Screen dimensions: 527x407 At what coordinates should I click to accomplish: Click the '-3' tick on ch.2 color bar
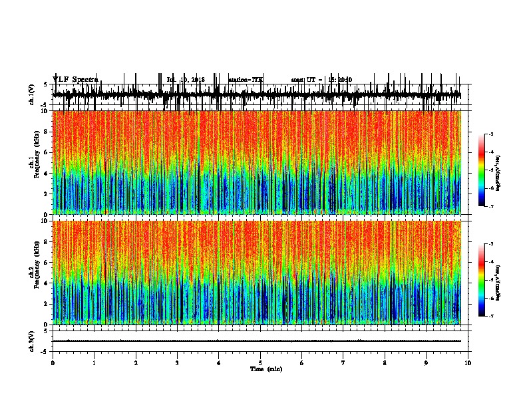(x=491, y=244)
